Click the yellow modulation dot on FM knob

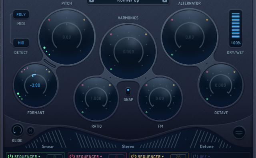pos(174,85)
